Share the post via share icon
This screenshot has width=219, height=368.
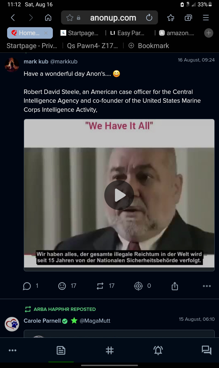coord(175,286)
